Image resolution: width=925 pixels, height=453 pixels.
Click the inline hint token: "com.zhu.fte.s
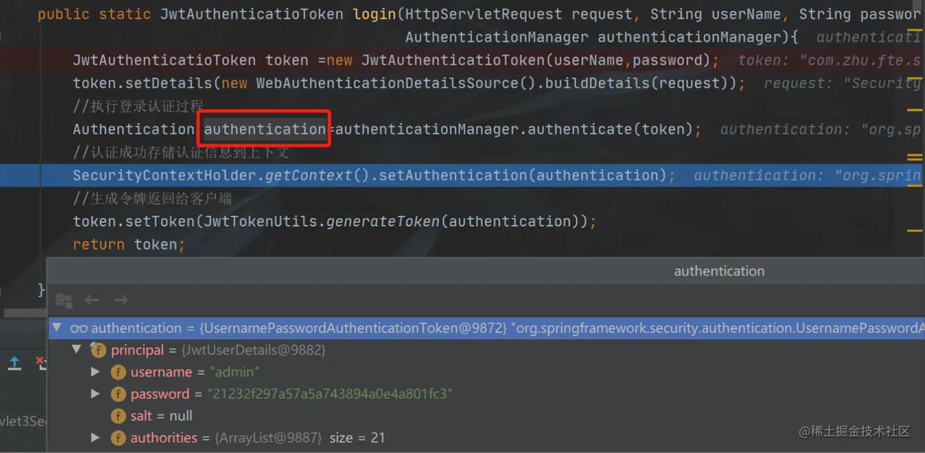(829, 60)
